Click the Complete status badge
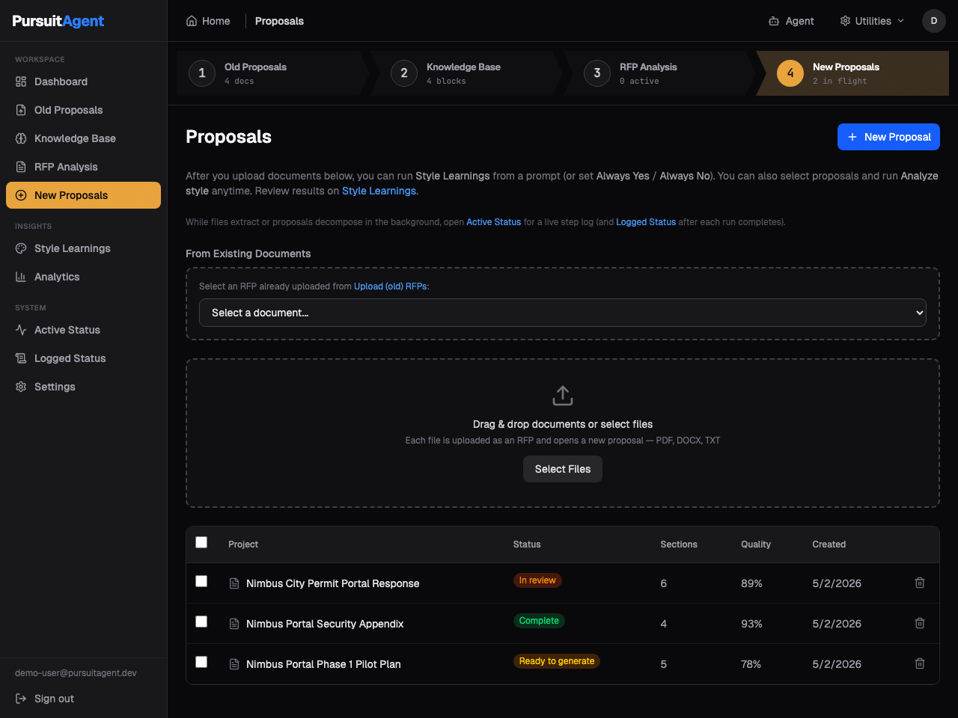Viewport: 958px width, 718px height. point(539,621)
